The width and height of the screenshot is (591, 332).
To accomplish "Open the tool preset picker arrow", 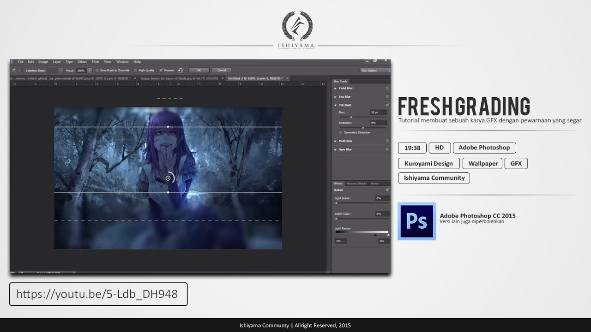I will pos(19,70).
